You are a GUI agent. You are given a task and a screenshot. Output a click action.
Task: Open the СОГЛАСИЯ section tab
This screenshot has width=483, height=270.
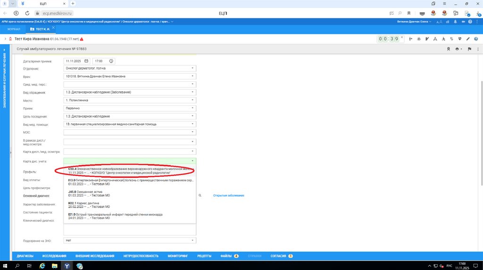point(281,256)
